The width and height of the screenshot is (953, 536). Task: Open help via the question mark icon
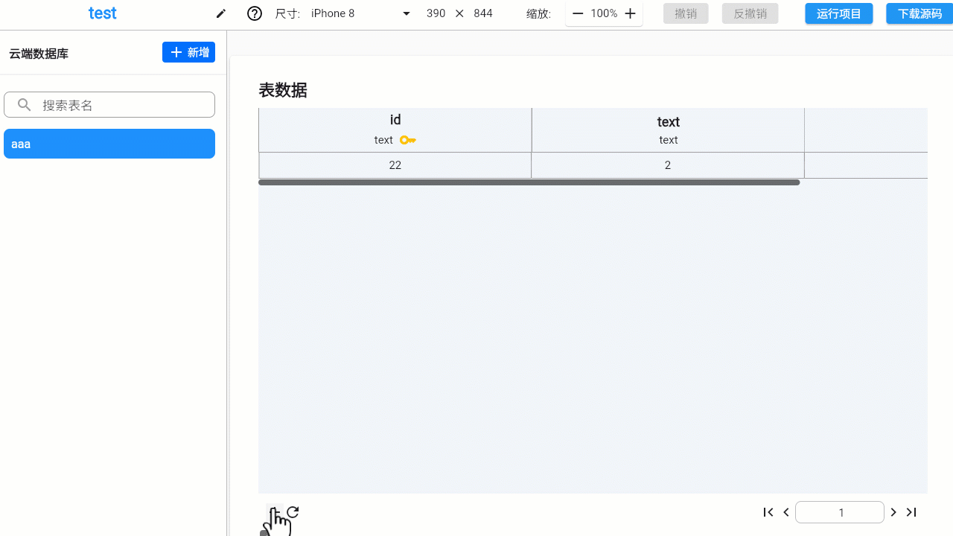pos(255,13)
